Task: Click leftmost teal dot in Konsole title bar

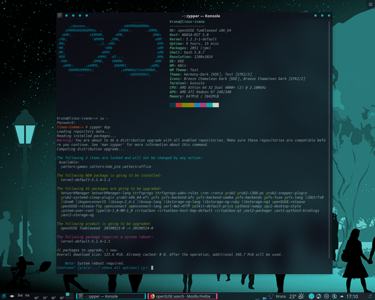Action: [x=67, y=16]
